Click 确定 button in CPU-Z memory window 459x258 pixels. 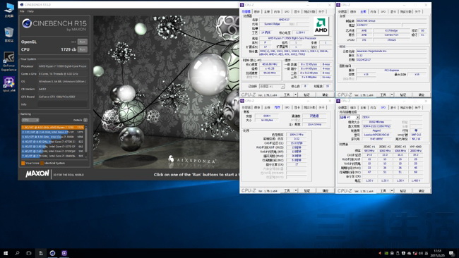(x=326, y=190)
